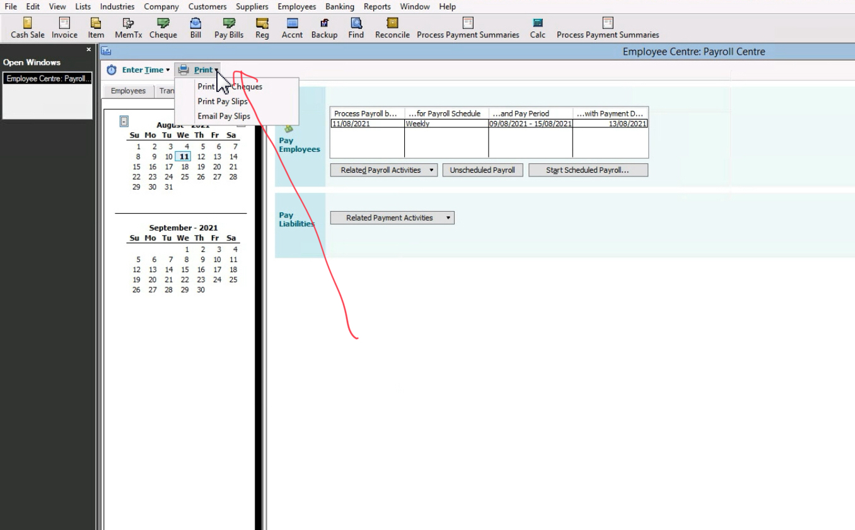Image resolution: width=855 pixels, height=530 pixels.
Task: Select the 13/08/2021 payment date cell
Action: [610, 124]
